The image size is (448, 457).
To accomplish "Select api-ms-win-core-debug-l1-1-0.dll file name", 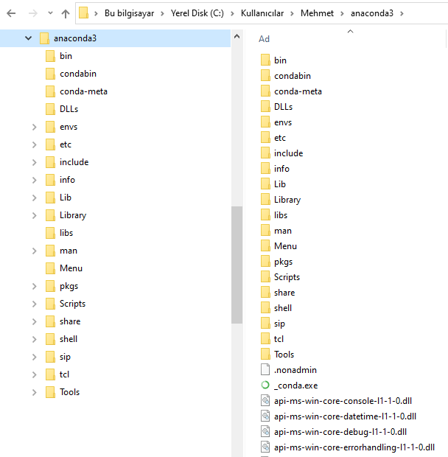I will [x=340, y=432].
